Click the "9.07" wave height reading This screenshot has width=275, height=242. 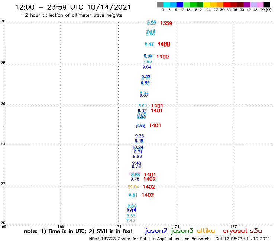(144, 95)
